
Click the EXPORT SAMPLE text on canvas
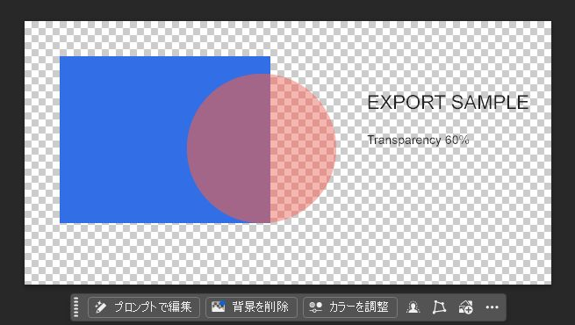point(448,103)
